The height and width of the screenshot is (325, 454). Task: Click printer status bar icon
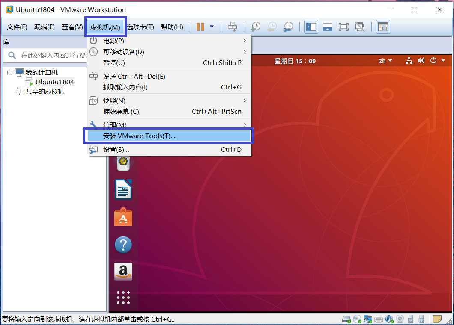coord(379,319)
